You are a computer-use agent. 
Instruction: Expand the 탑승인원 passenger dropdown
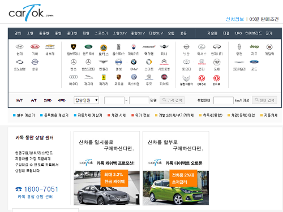86,100
